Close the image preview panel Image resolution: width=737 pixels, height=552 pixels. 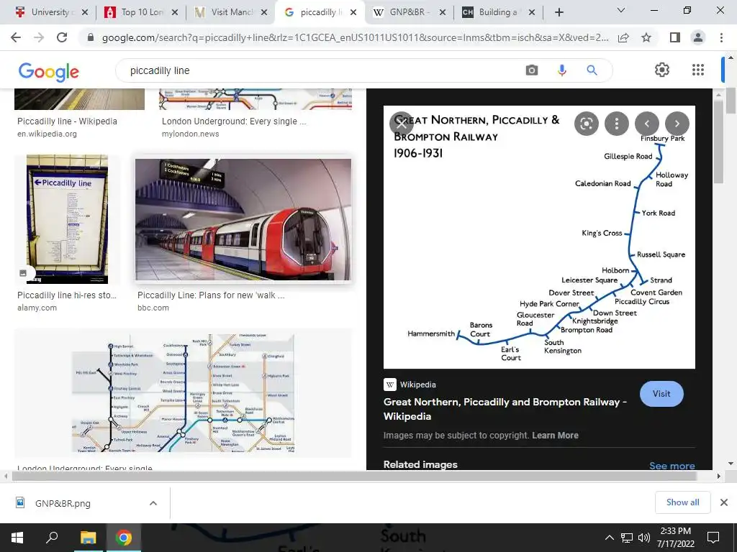pyautogui.click(x=401, y=124)
